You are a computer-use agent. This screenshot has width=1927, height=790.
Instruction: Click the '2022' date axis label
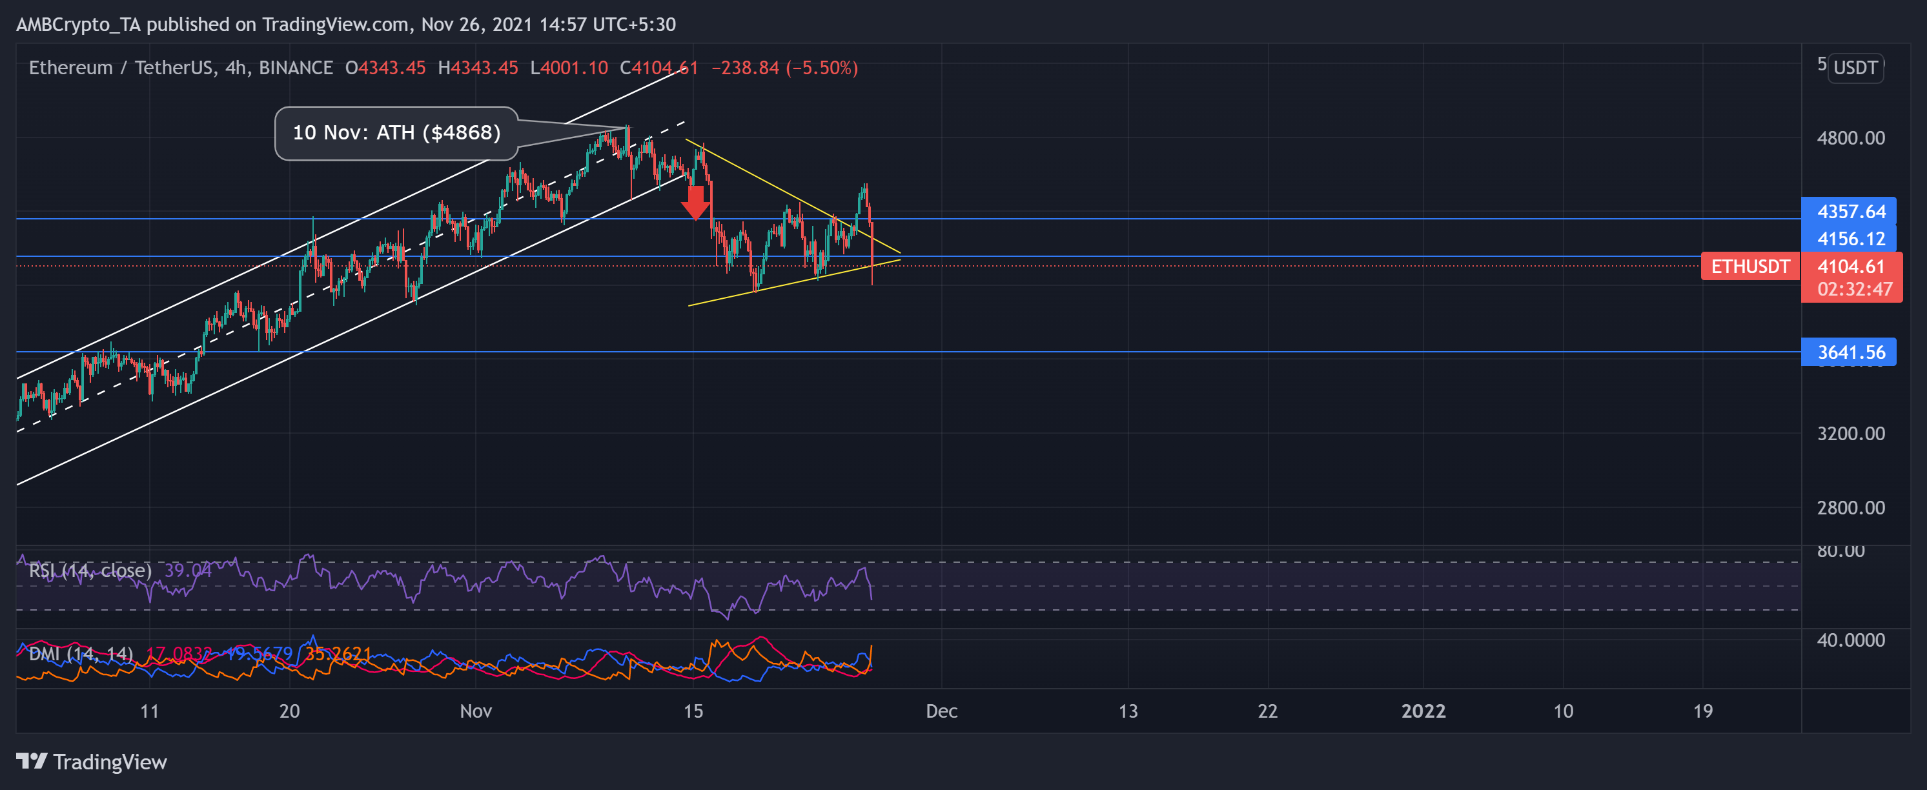1423,711
